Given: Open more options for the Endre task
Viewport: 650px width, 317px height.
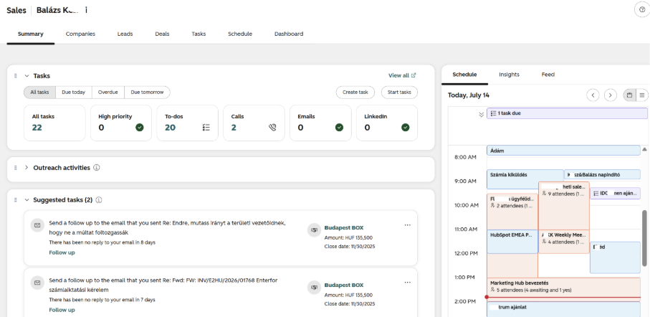Looking at the screenshot, I should pos(408,225).
